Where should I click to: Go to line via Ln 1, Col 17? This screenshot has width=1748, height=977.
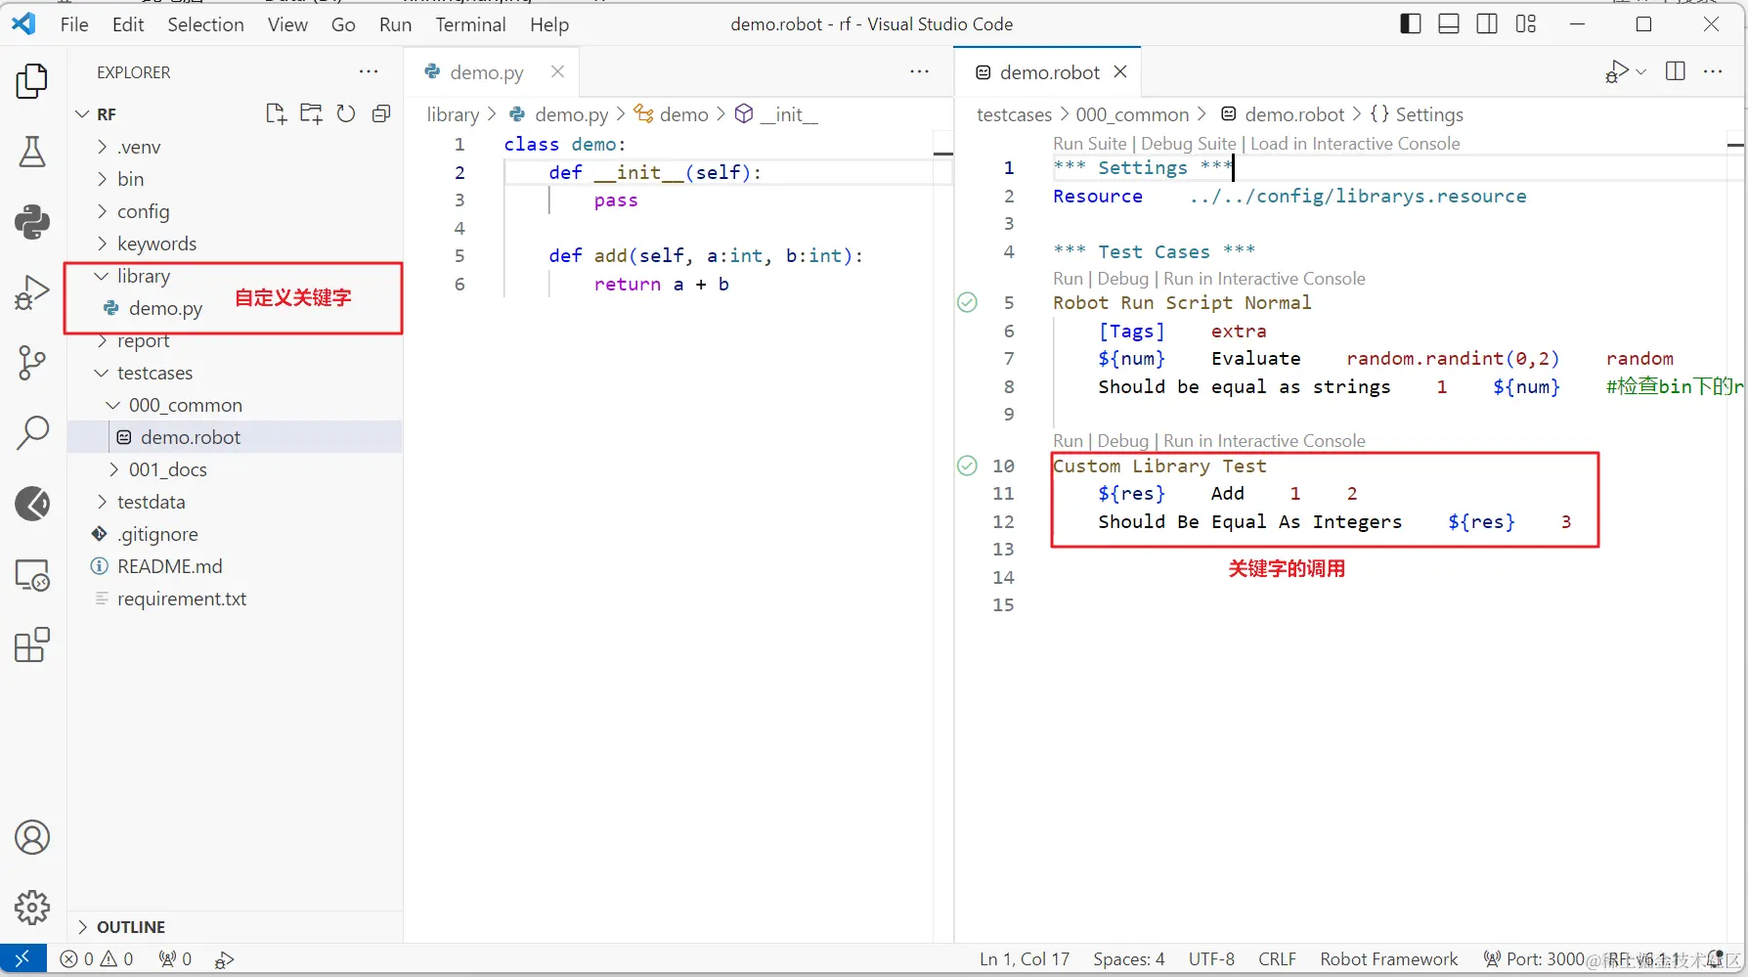(x=1025, y=959)
